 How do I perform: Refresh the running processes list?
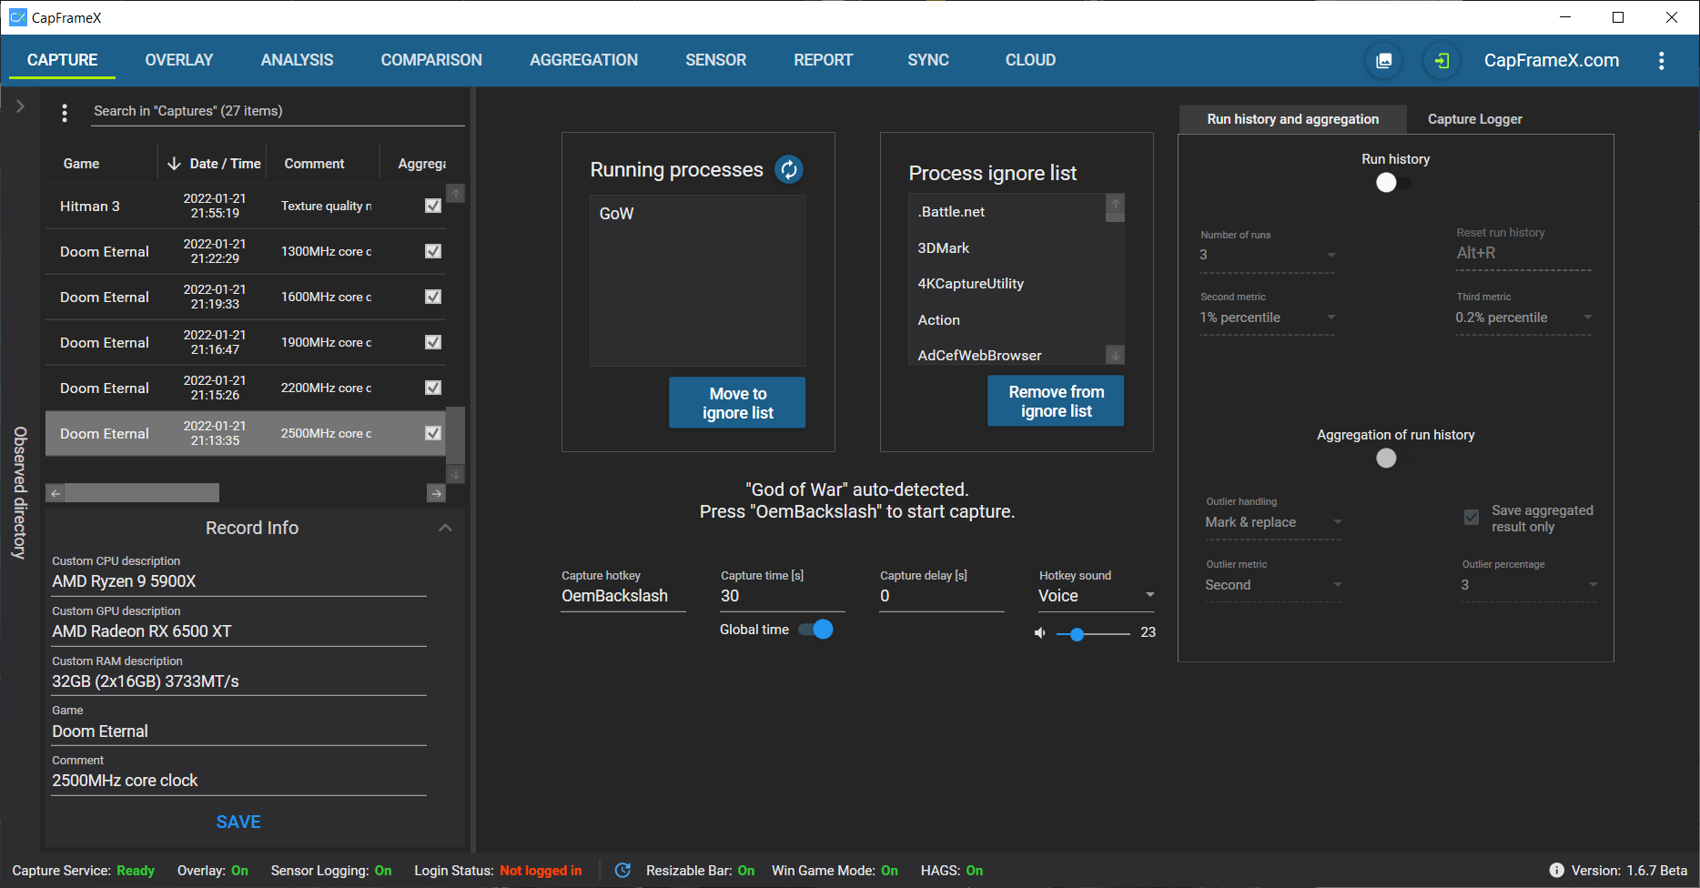[789, 169]
